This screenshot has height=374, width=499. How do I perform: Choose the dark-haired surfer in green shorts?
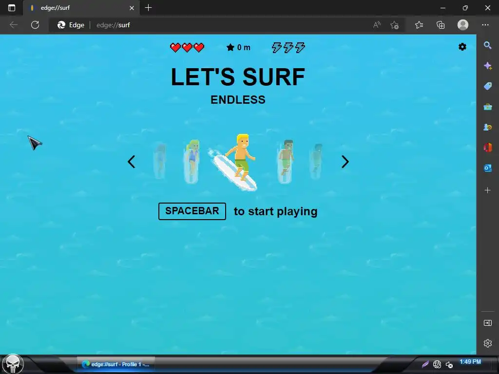[x=286, y=161]
